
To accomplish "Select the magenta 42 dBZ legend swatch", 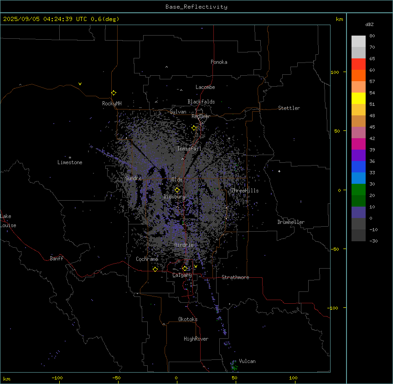I will tap(358, 144).
